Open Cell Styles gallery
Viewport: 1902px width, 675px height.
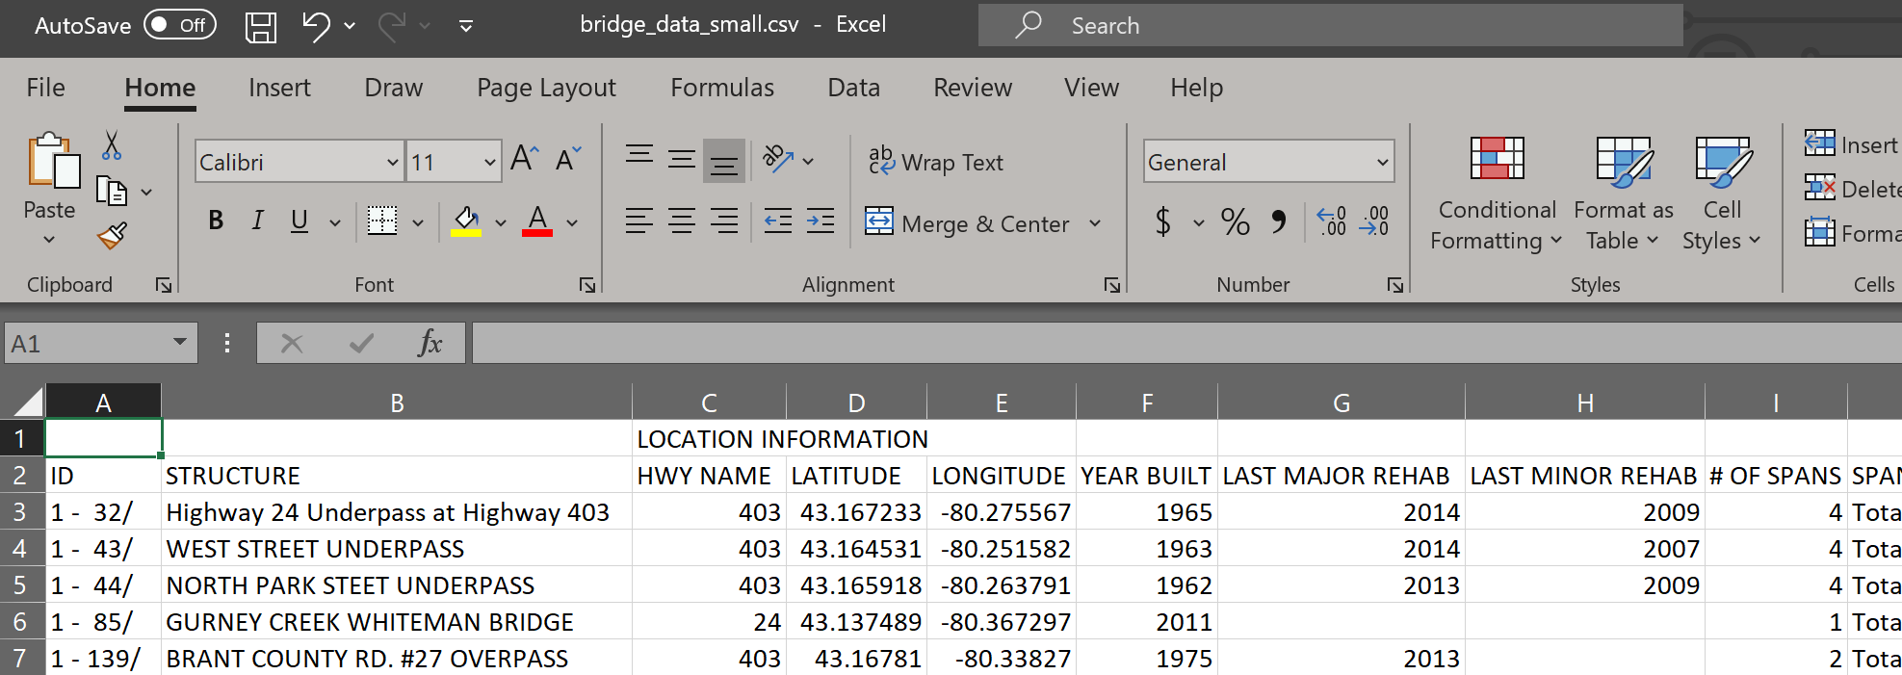coord(1722,195)
